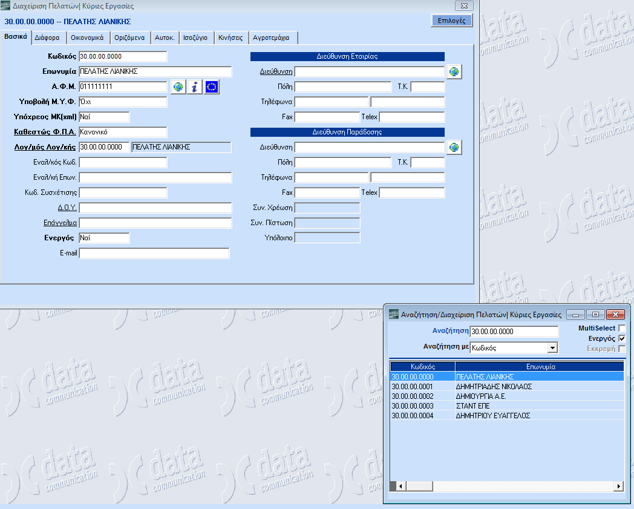Viewport: 634px width, 509px height.
Task: Click the Fax field under Διεύθυνση Εταιρίας
Action: point(327,117)
